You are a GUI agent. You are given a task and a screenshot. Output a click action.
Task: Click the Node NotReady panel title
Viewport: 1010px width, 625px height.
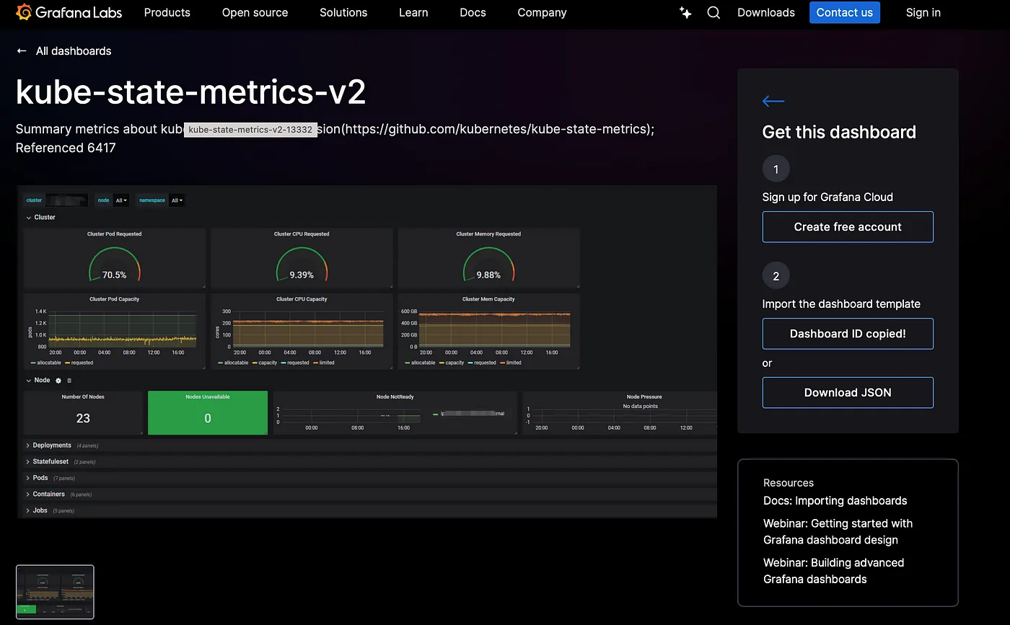click(395, 396)
